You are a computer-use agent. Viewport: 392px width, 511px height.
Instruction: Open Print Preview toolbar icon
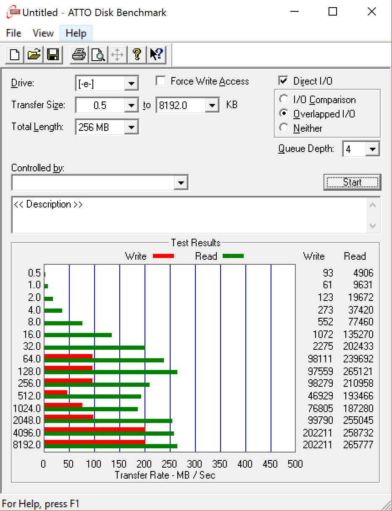[x=98, y=55]
